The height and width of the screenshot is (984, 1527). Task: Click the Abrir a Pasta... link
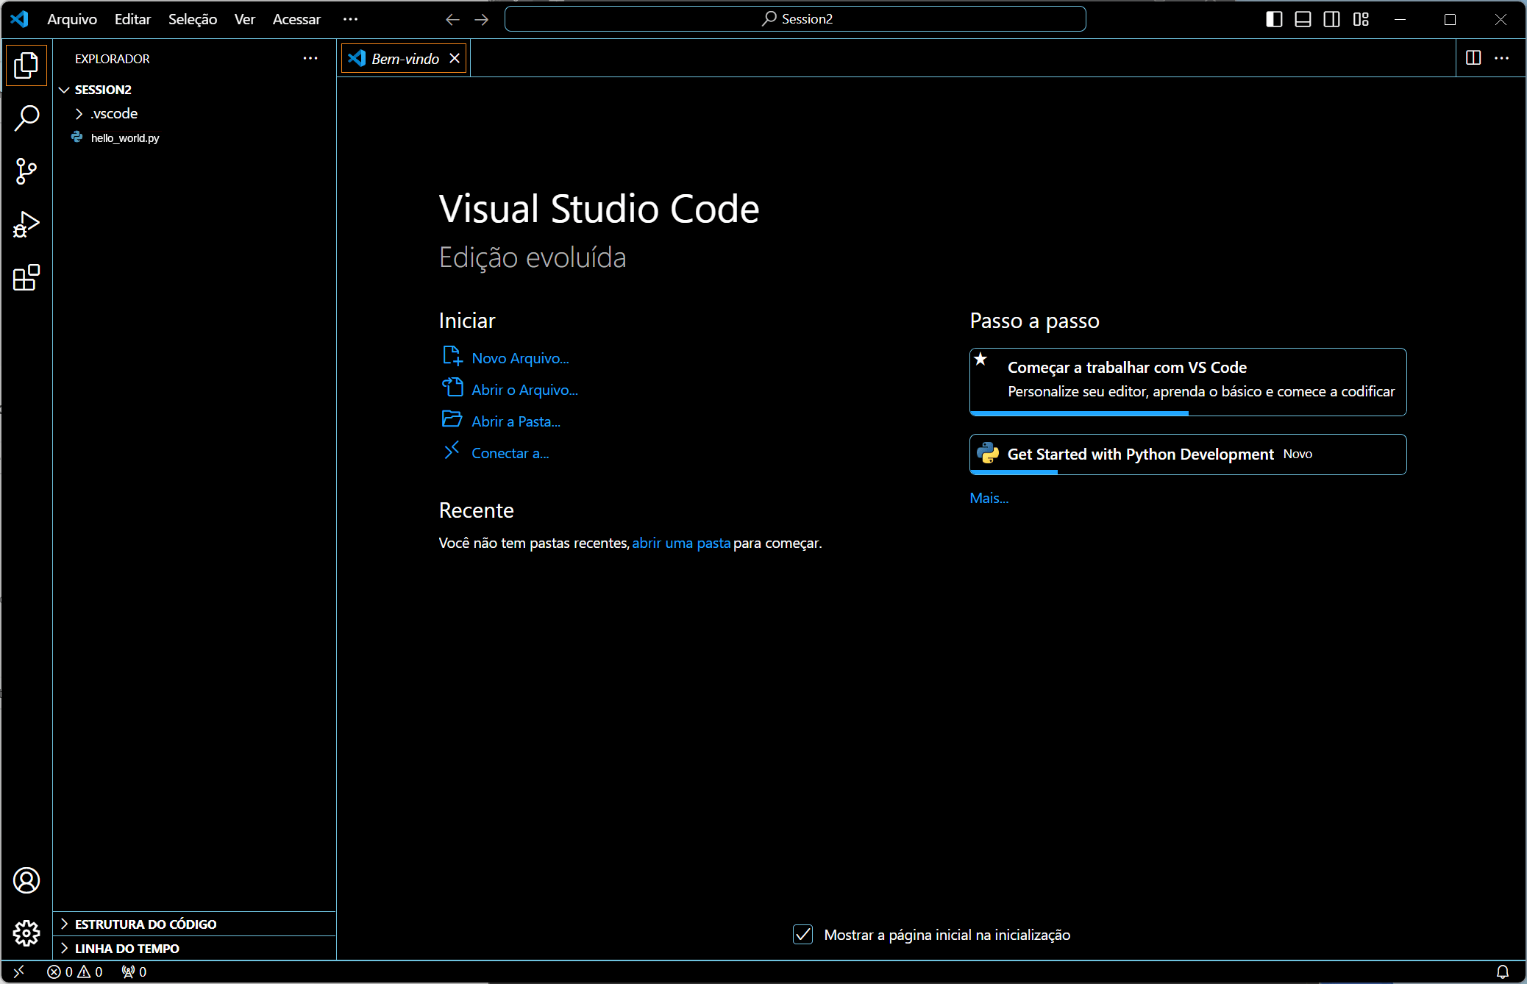tap(516, 421)
